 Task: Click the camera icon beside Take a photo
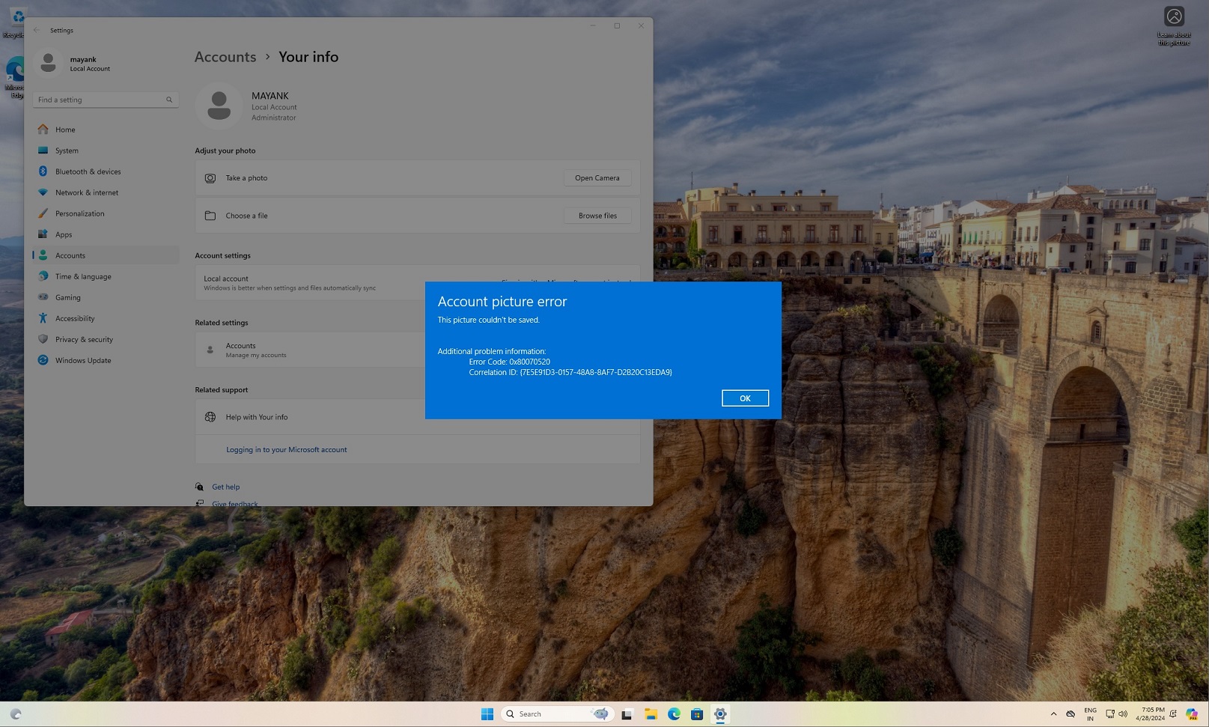210,178
